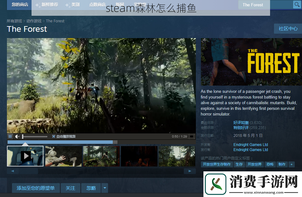Viewport: 302px width, 197px height.
Task: Pause the trailer video
Action: (10, 137)
